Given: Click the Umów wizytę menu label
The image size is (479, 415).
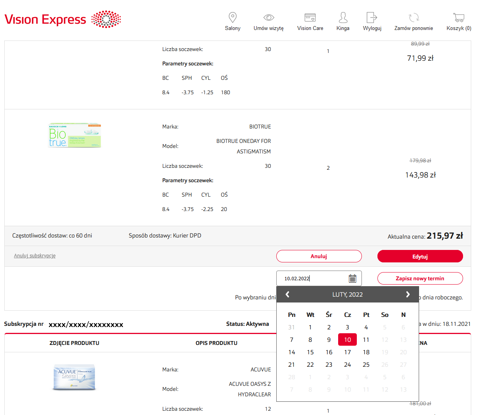Looking at the screenshot, I should tap(268, 28).
